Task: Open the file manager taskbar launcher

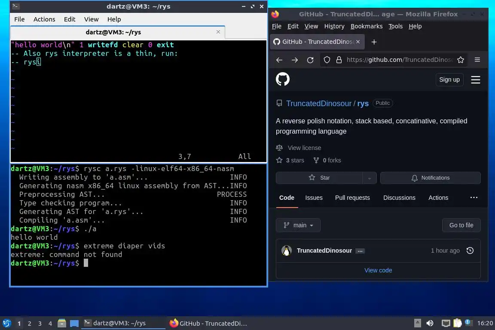Action: tap(62, 323)
